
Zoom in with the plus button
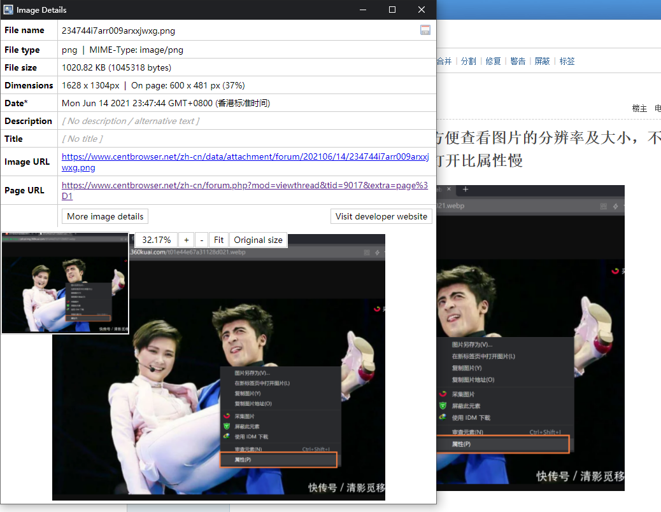(x=187, y=240)
